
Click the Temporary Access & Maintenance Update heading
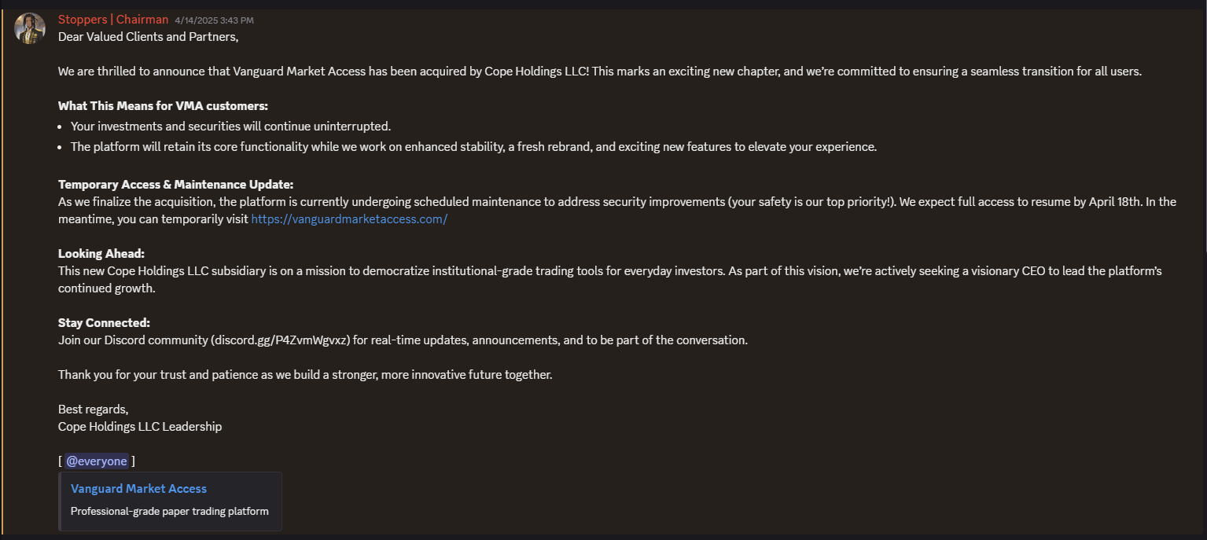pyautogui.click(x=175, y=185)
